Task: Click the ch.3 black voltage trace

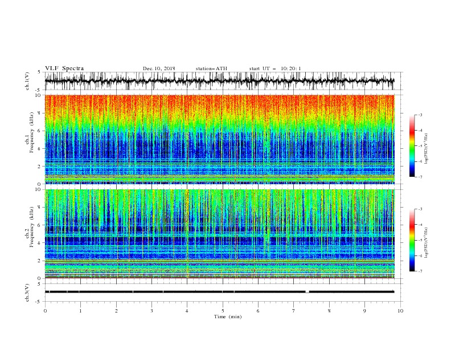Action: click(219, 292)
